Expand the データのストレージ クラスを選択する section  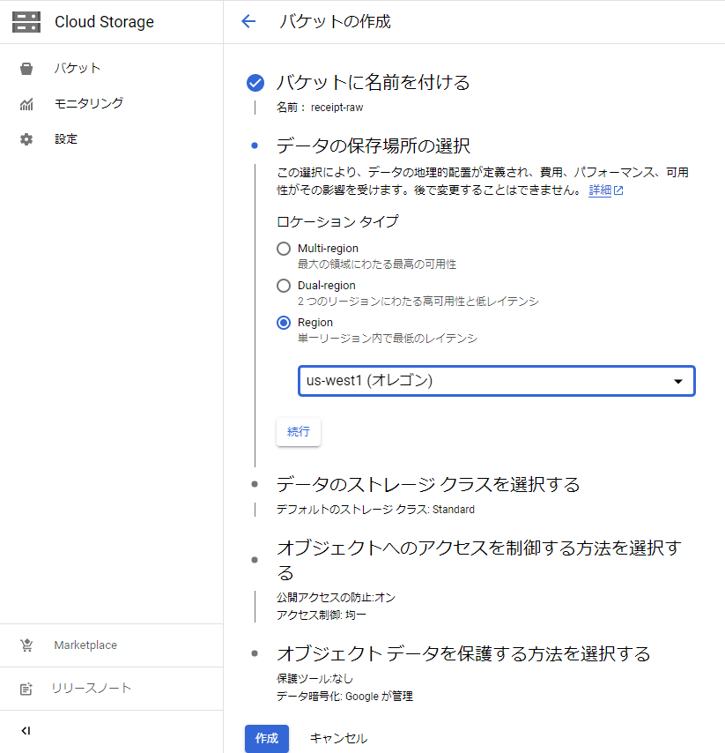[x=428, y=484]
